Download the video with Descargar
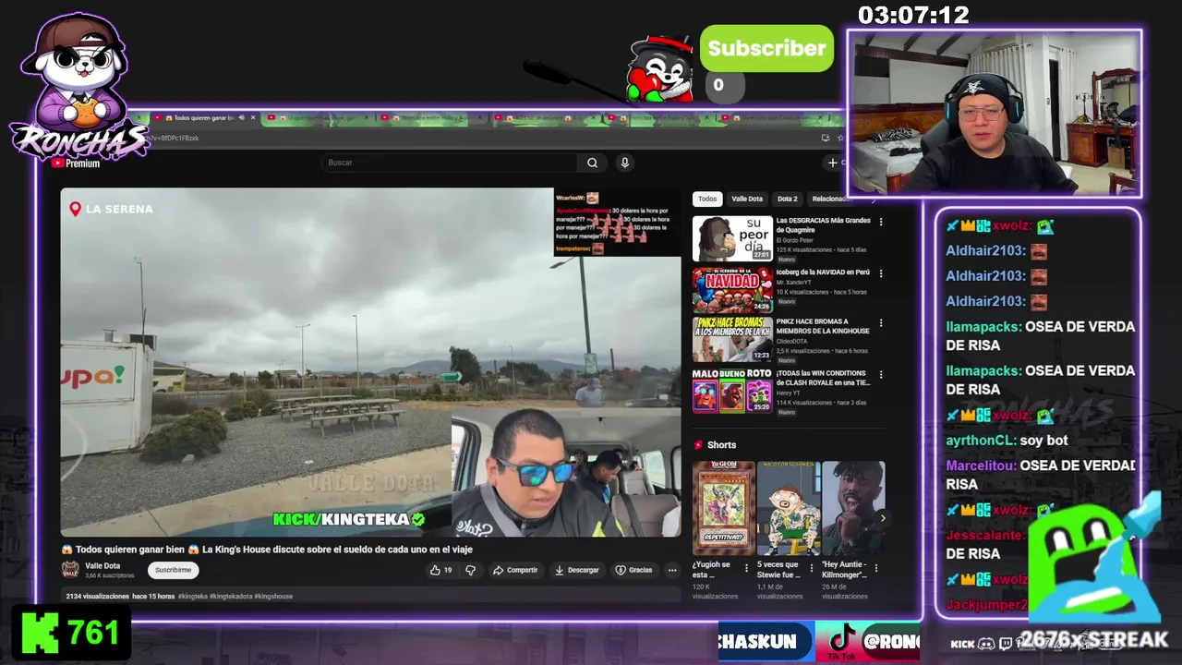The image size is (1182, 665). coord(577,570)
